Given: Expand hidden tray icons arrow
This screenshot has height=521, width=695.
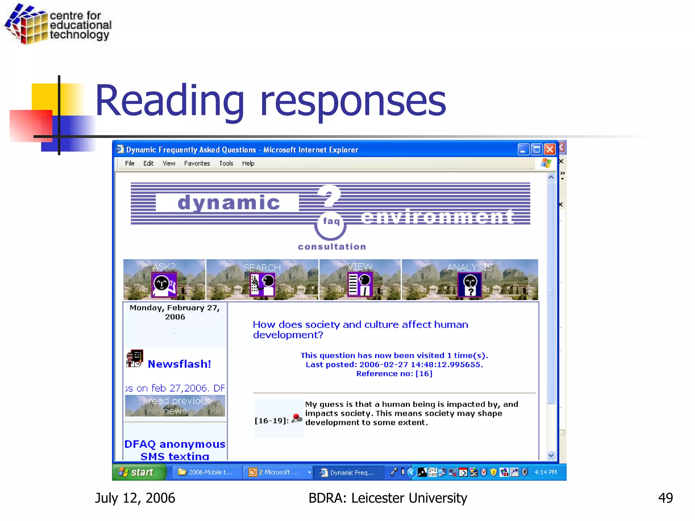Looking at the screenshot, I should (412, 472).
